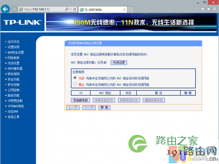This screenshot has height=164, width=219.
Task: Click the 添加新条目 button
Action: click(x=80, y=100)
